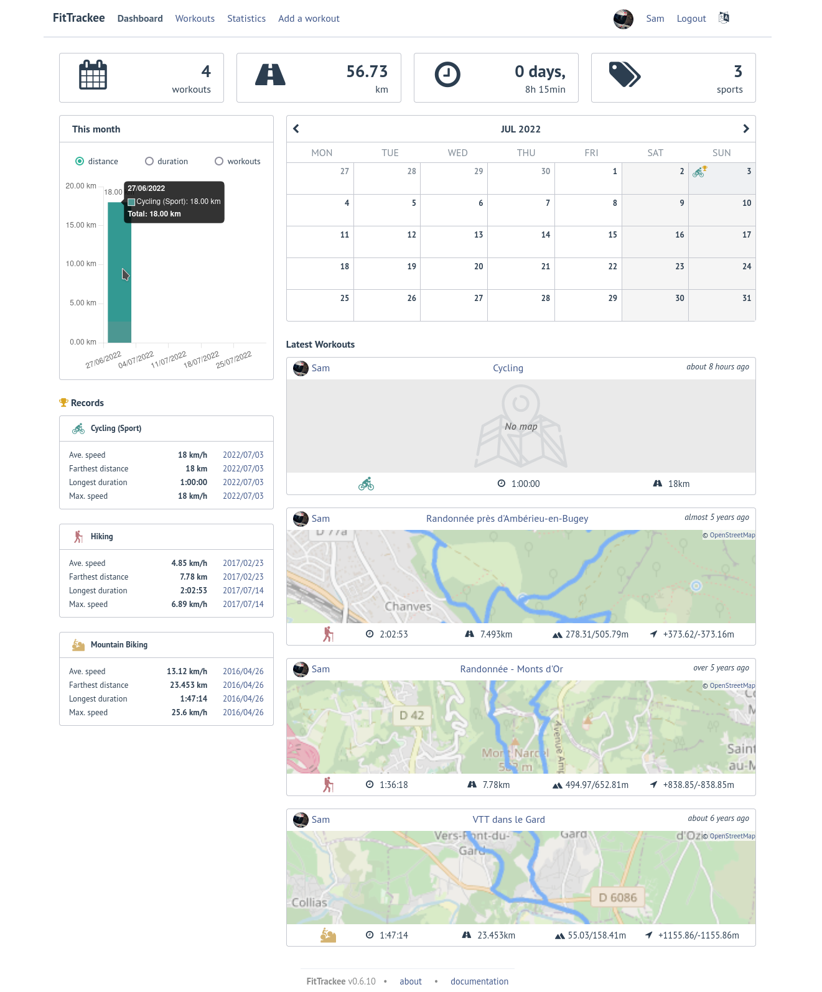This screenshot has width=822, height=992.
Task: Click the Hiking icon in Records panel
Action: tap(78, 537)
